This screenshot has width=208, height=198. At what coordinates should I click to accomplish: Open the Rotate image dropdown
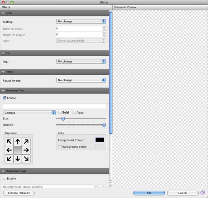pyautogui.click(x=81, y=80)
